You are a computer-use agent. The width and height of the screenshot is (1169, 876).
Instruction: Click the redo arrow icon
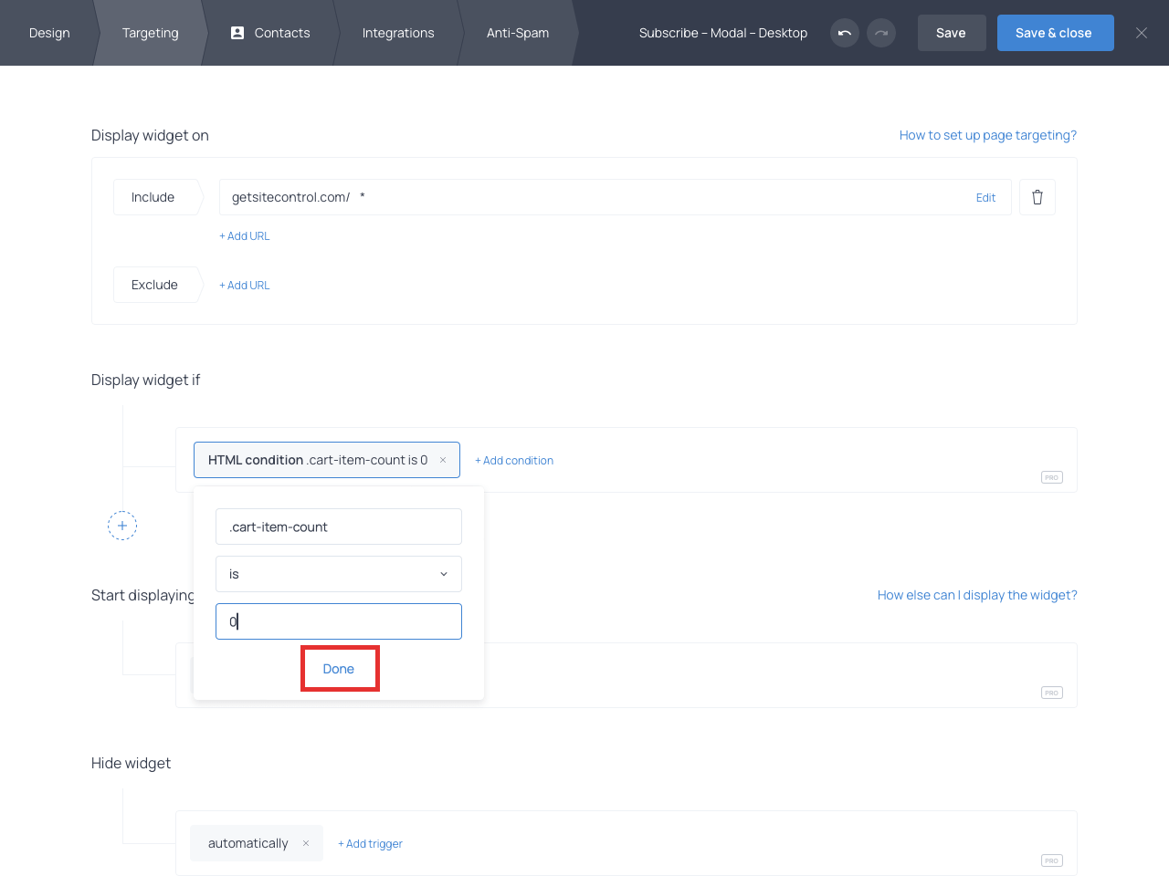(880, 33)
